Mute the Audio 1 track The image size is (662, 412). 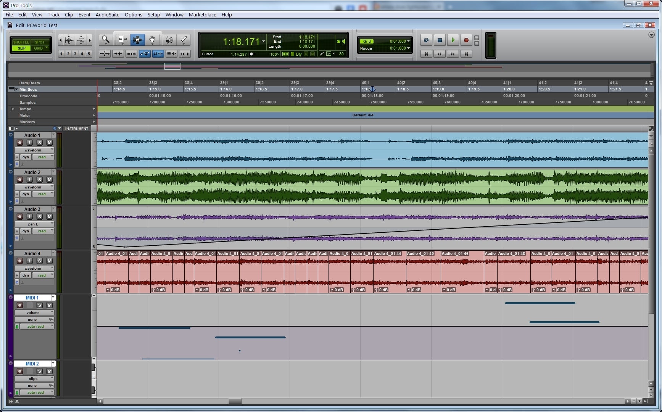click(50, 143)
